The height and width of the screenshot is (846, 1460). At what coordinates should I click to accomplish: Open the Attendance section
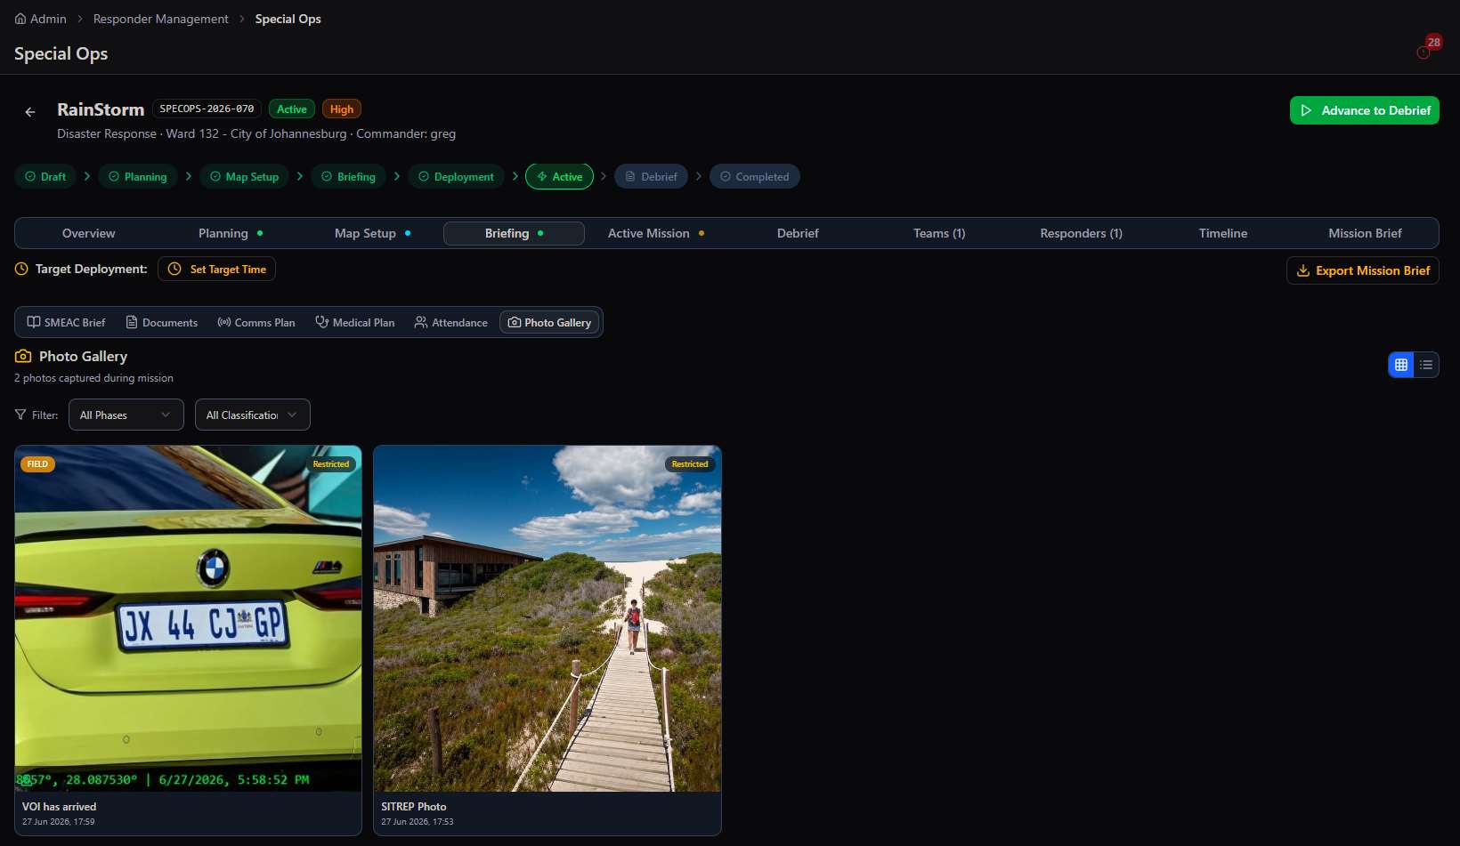click(451, 323)
